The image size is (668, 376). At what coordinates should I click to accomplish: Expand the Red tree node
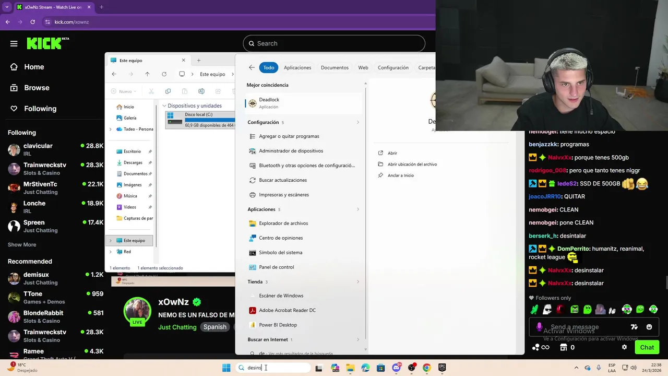pyautogui.click(x=110, y=252)
